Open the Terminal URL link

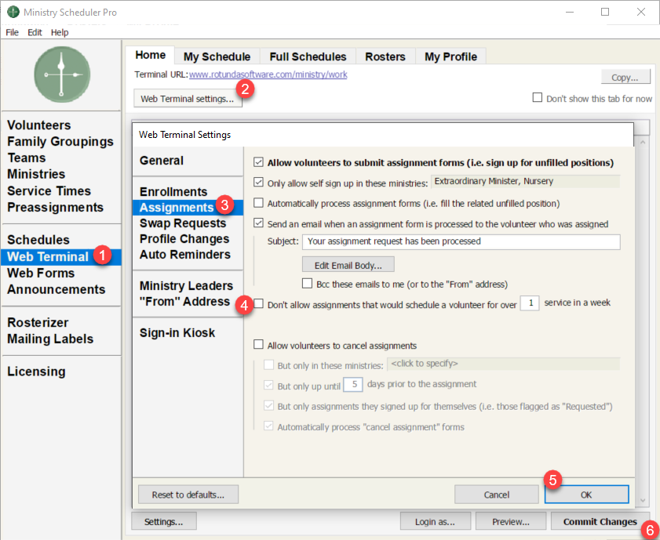point(268,75)
